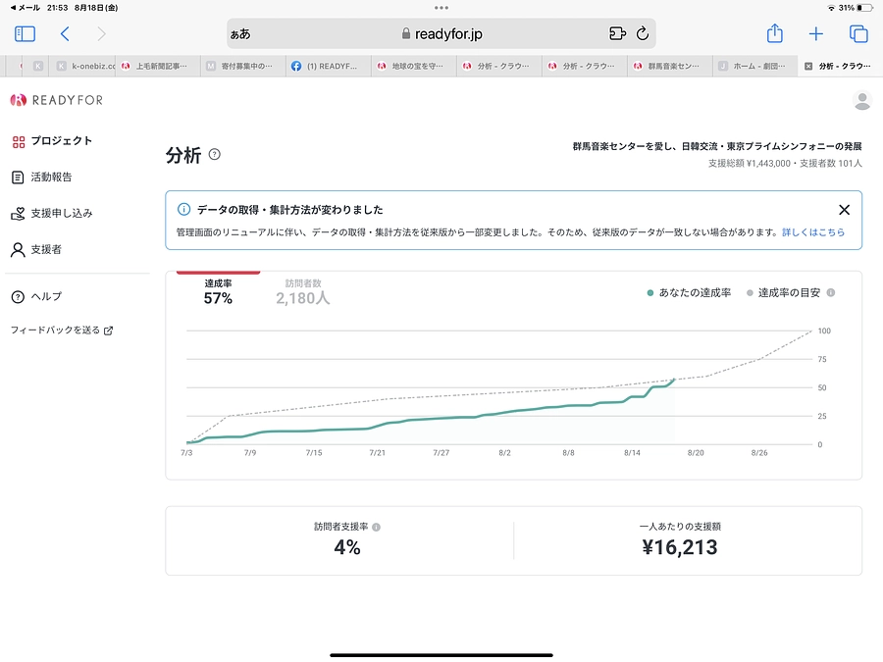Dismiss the data notice banner with X
883x662 pixels.
844,209
